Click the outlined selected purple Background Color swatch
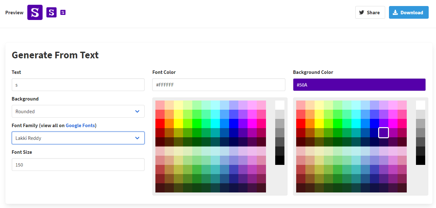This screenshot has height=208, width=436. (x=384, y=133)
